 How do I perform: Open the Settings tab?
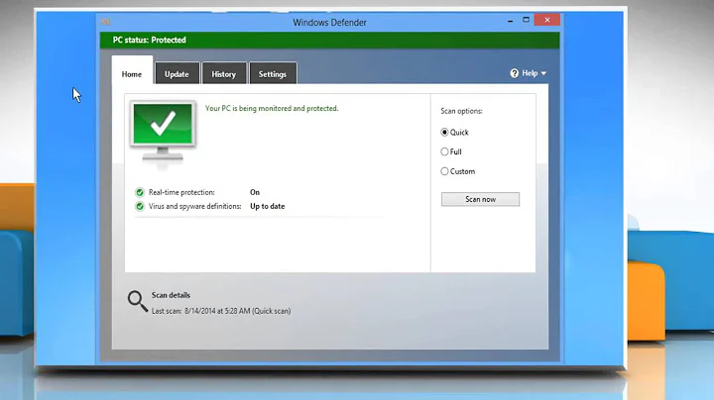click(x=273, y=74)
